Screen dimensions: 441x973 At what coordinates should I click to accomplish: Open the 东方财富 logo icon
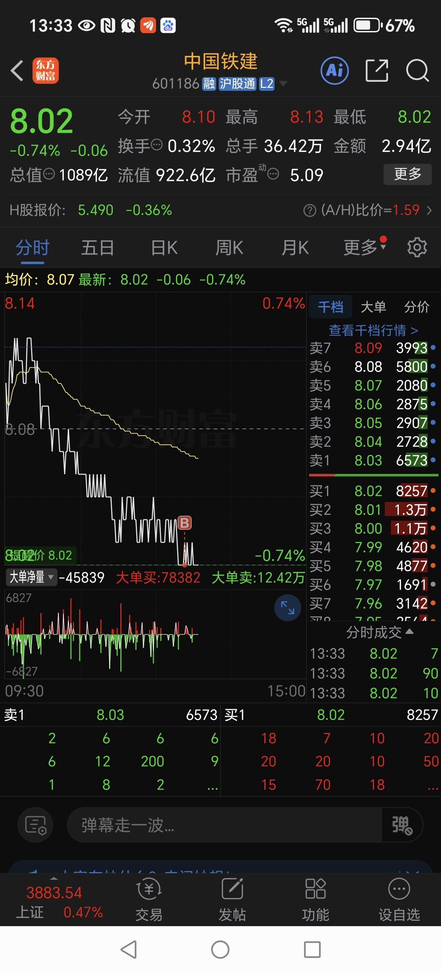pos(45,71)
